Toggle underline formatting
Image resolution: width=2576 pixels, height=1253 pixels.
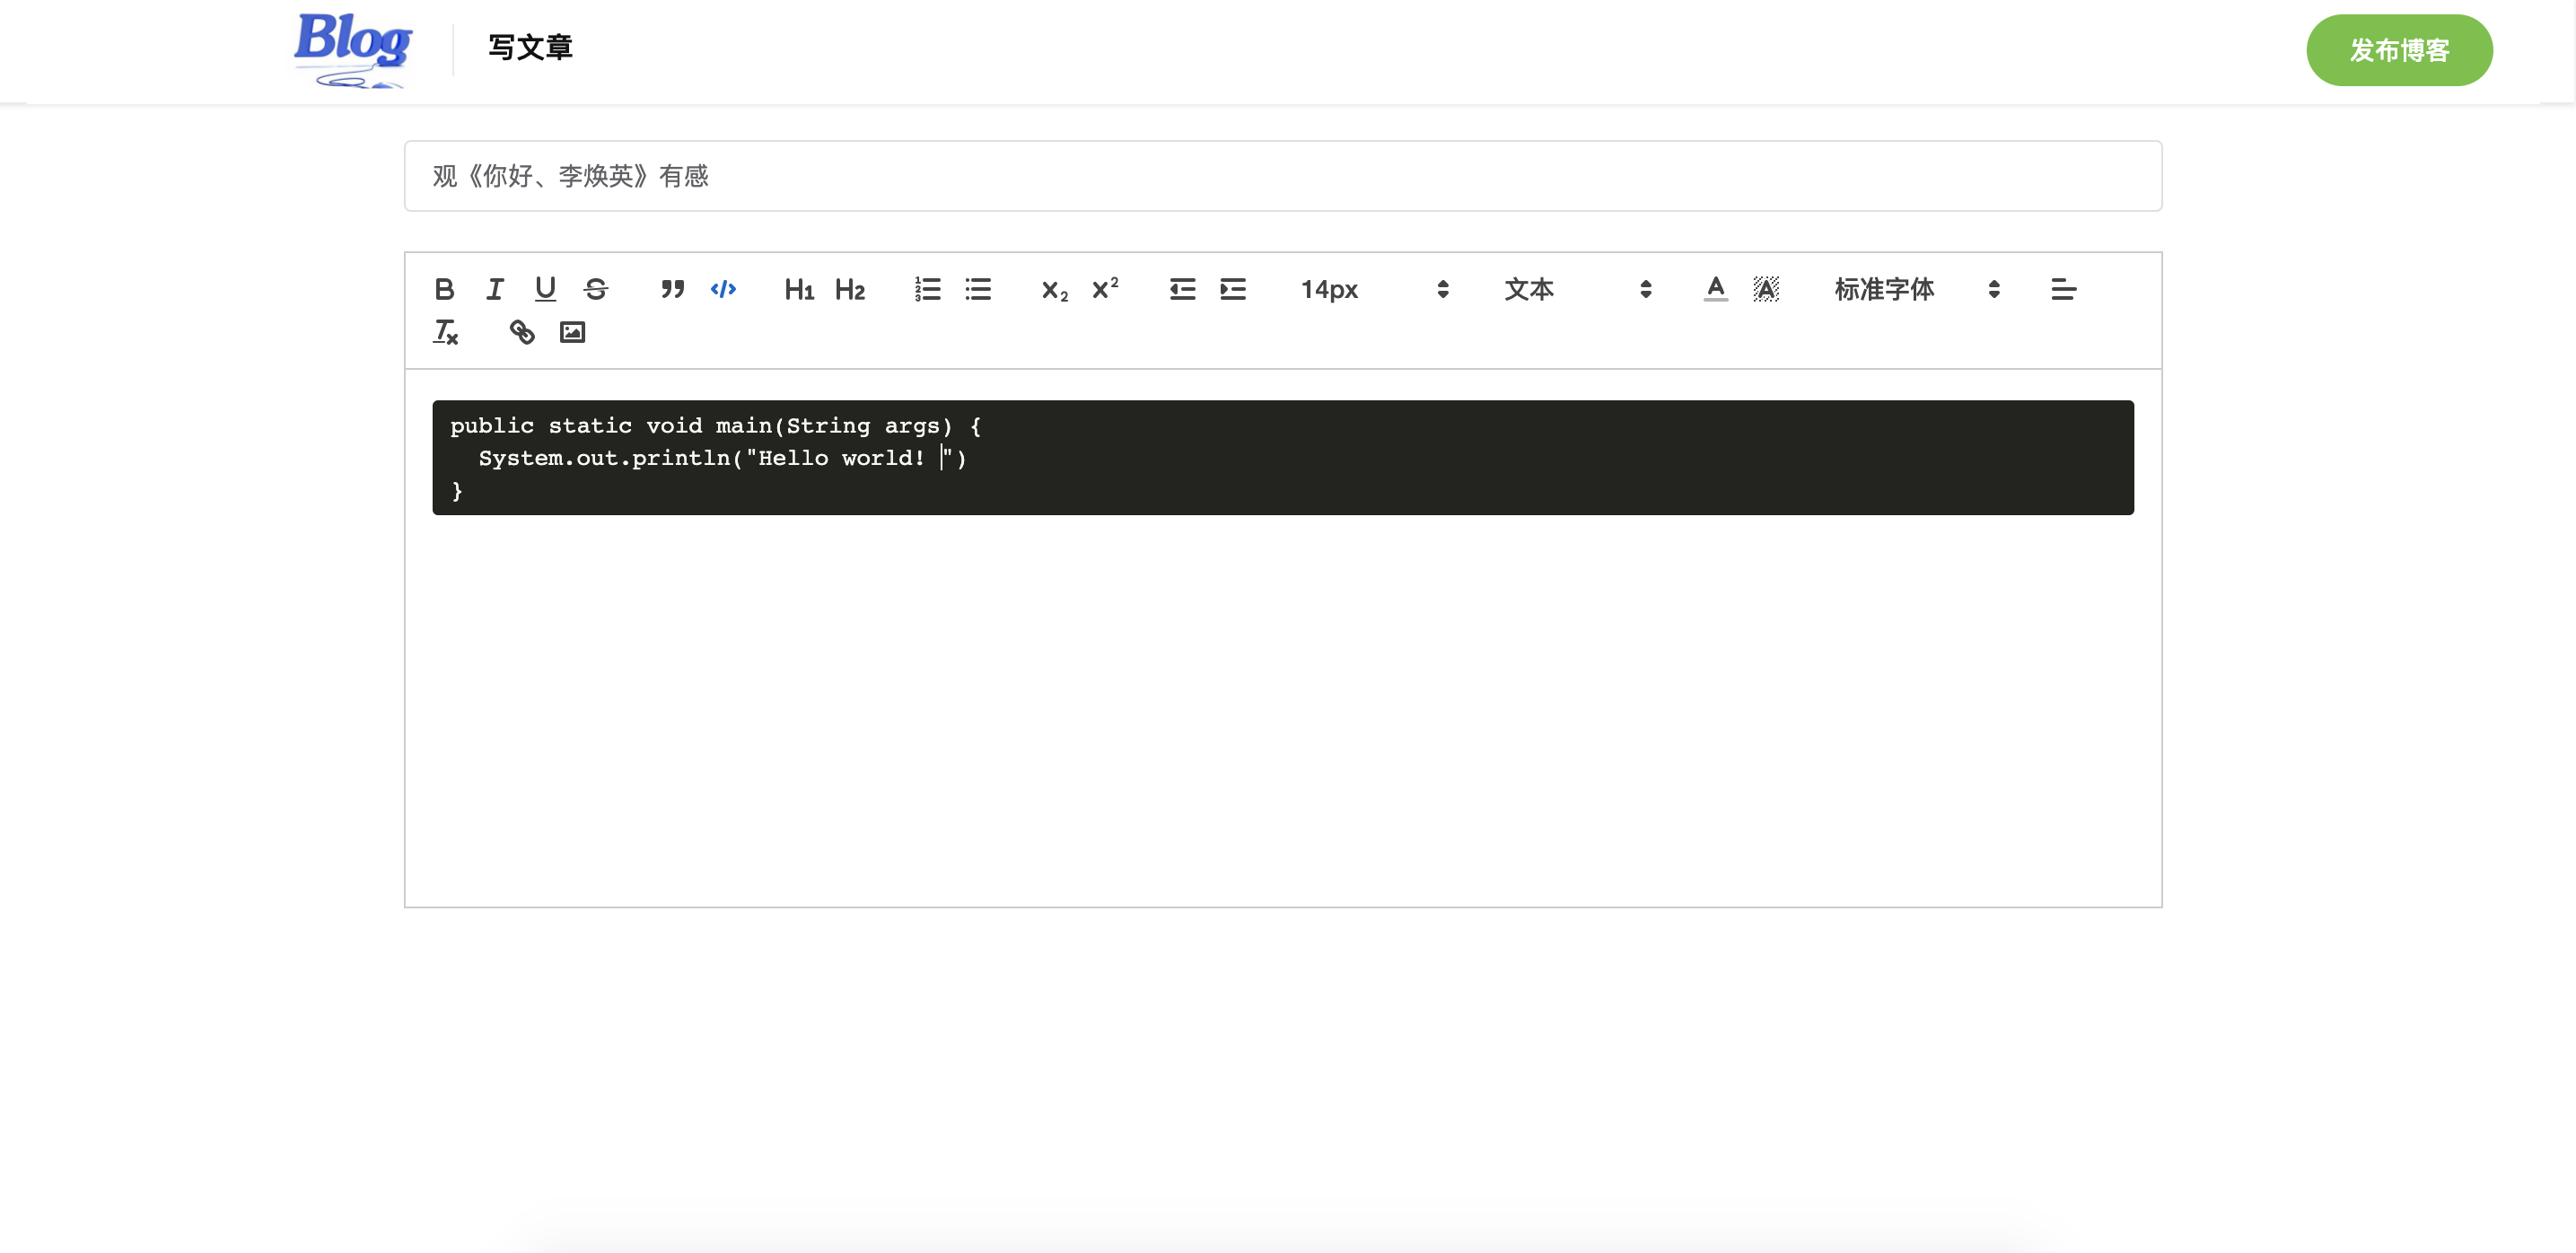coord(545,289)
